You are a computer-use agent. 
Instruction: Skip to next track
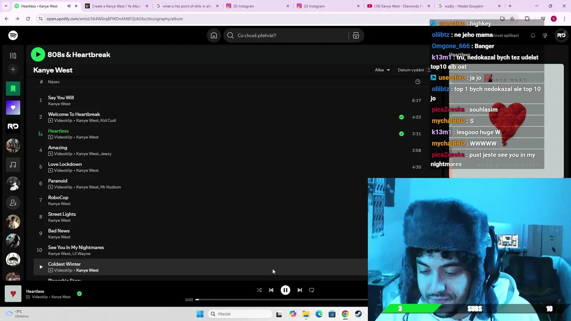click(300, 290)
